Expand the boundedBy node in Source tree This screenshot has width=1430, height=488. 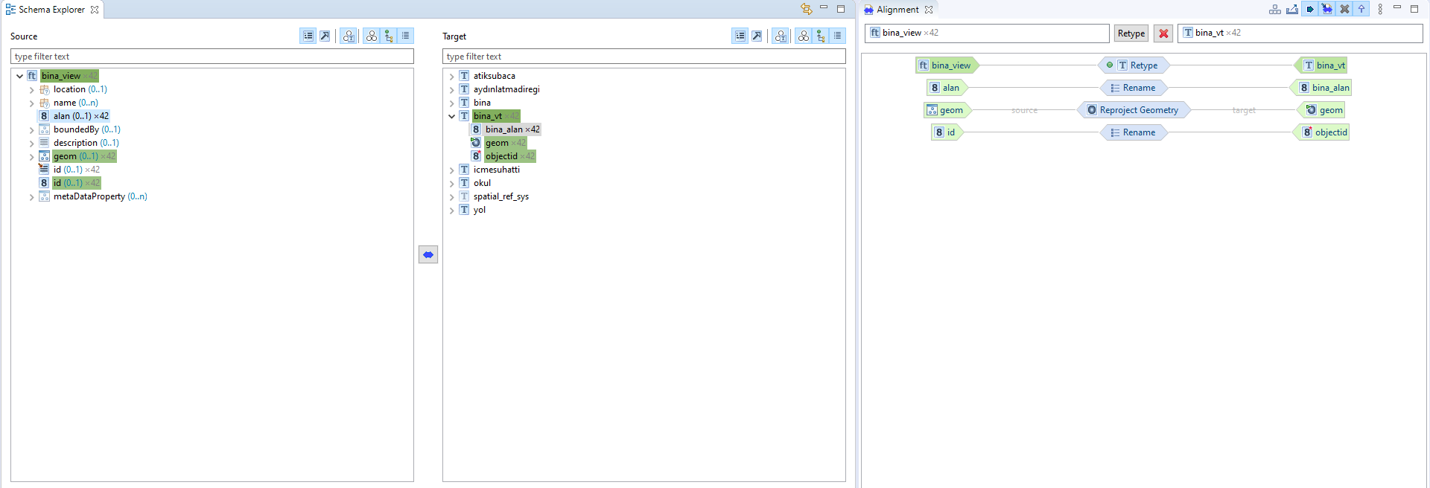tap(31, 130)
